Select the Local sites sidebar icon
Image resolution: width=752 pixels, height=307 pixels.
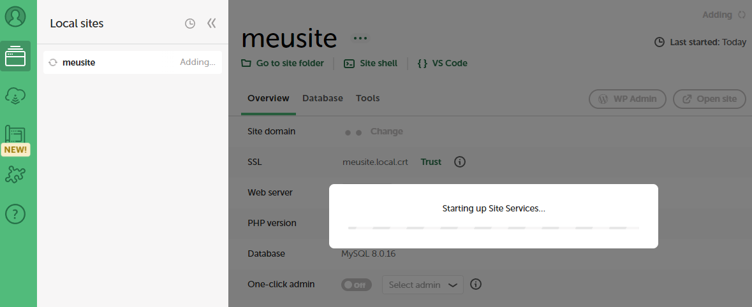point(15,57)
